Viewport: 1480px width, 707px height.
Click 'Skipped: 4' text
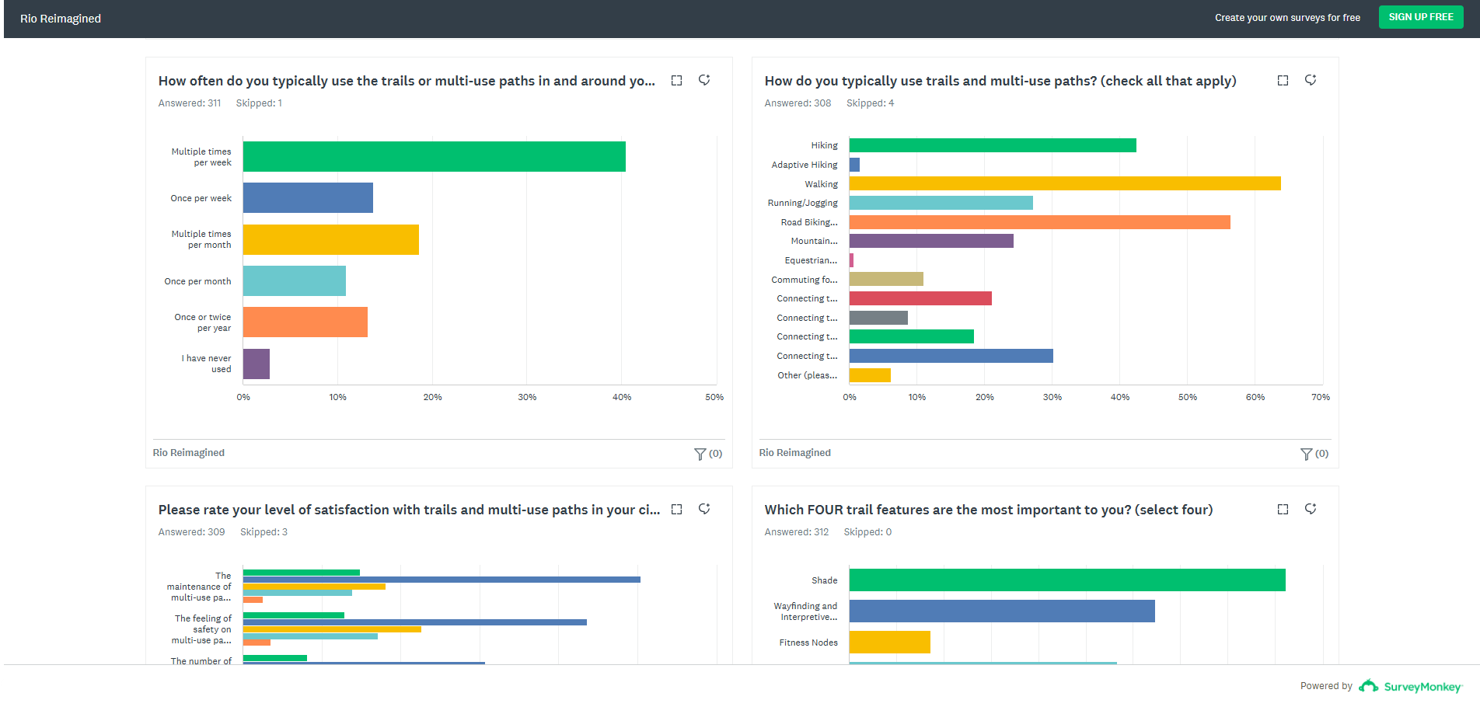point(870,103)
